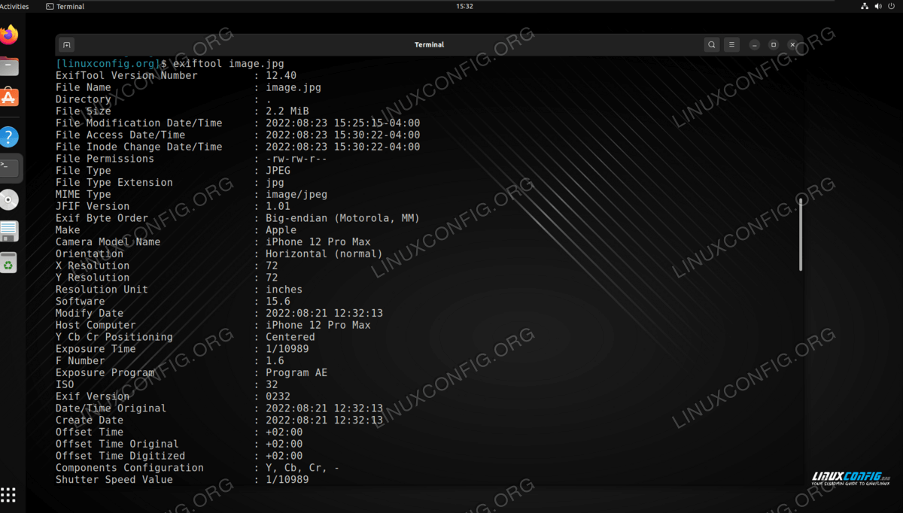Open the Files manager dock icon

(x=9, y=66)
